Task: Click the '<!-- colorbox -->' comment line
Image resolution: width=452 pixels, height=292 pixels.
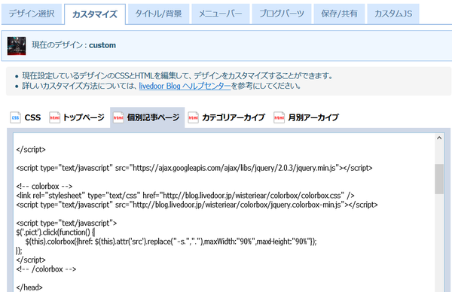Action: [44, 187]
